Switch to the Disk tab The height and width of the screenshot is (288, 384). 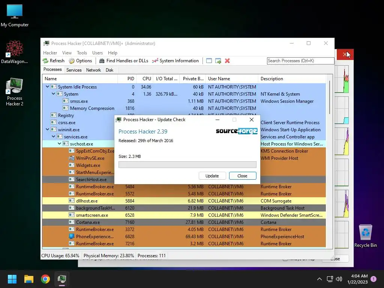click(x=109, y=70)
